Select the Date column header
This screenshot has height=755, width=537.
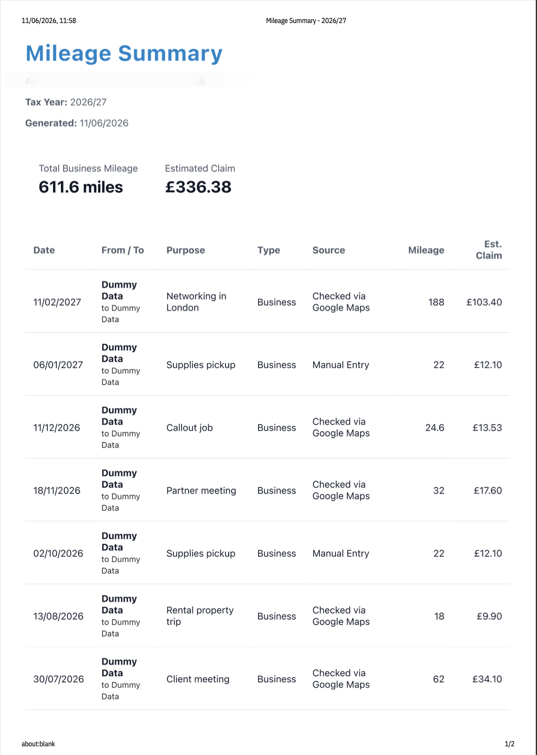(44, 250)
